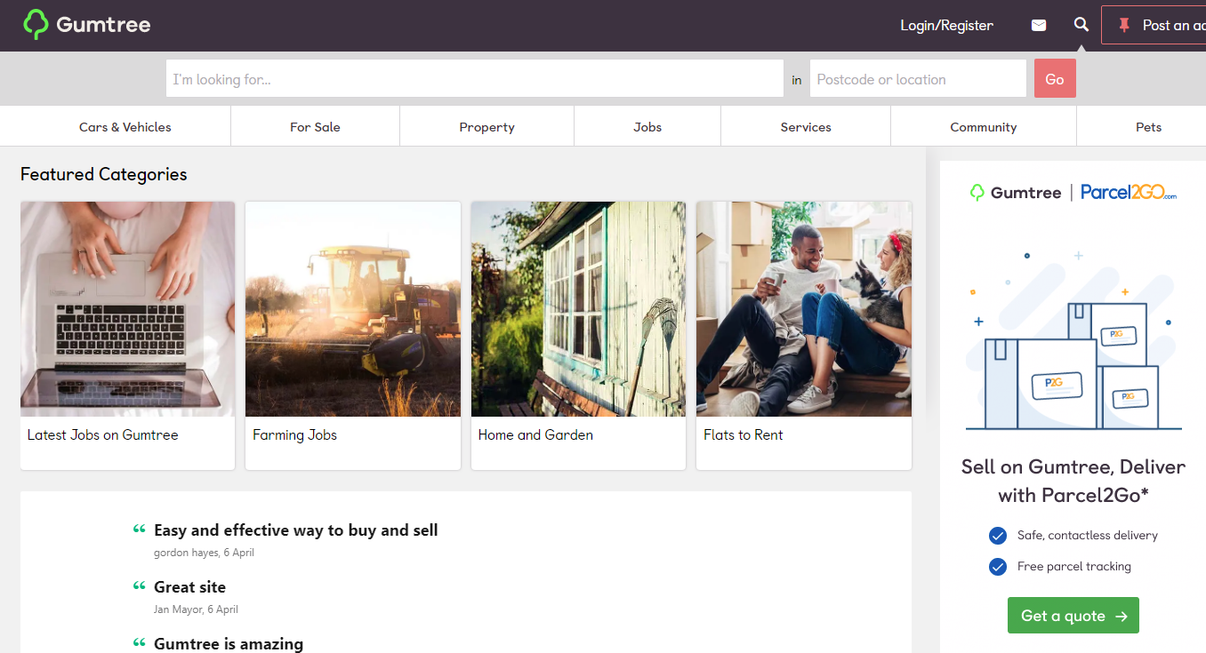The width and height of the screenshot is (1206, 653).
Task: Open the laptop photo for Latest Jobs
Action: (127, 309)
